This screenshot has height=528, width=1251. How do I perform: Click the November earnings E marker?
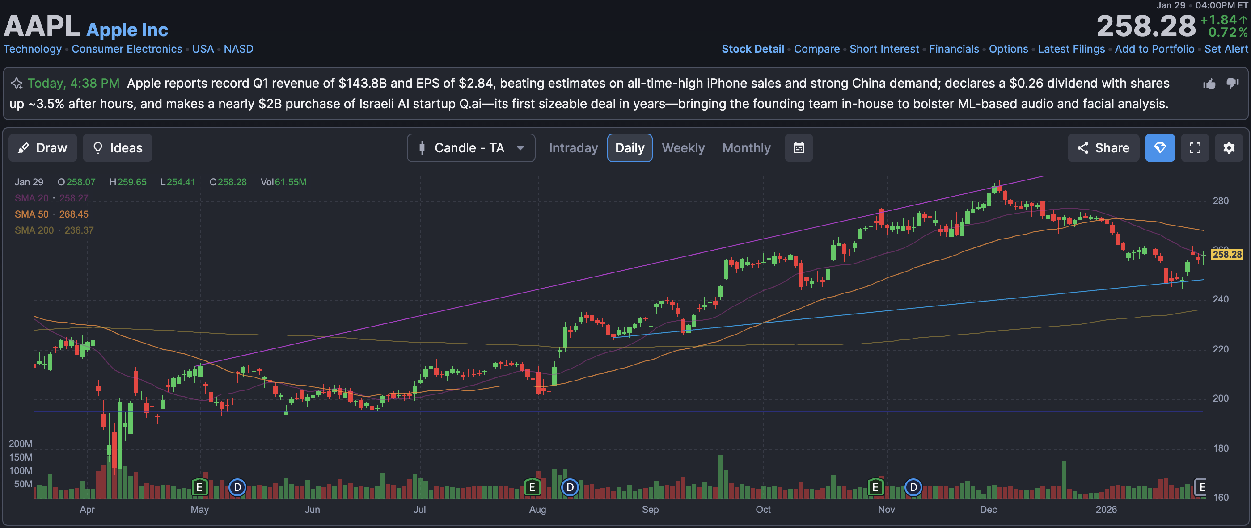(x=875, y=487)
